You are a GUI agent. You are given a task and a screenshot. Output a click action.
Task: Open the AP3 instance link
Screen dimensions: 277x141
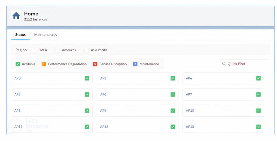point(103,78)
